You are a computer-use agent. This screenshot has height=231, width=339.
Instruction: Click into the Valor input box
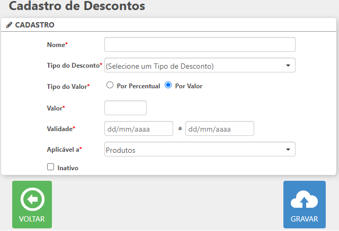(126, 108)
